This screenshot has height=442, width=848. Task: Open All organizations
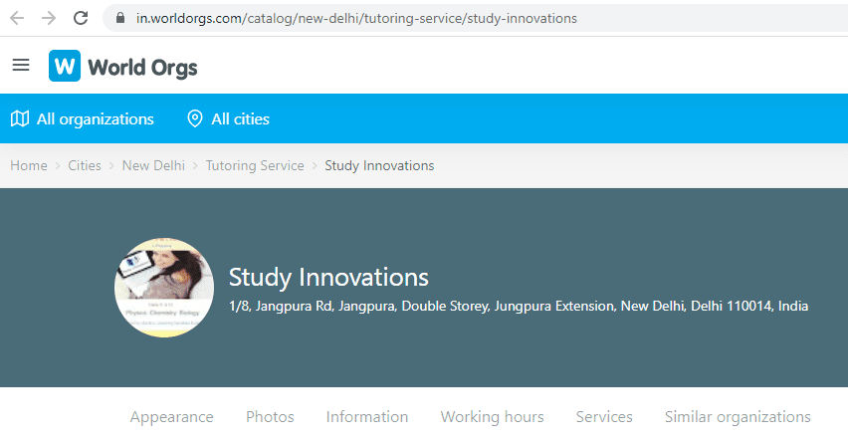(96, 119)
